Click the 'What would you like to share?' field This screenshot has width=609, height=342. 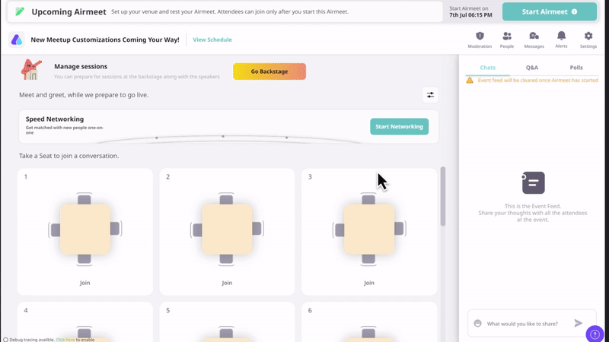point(522,324)
